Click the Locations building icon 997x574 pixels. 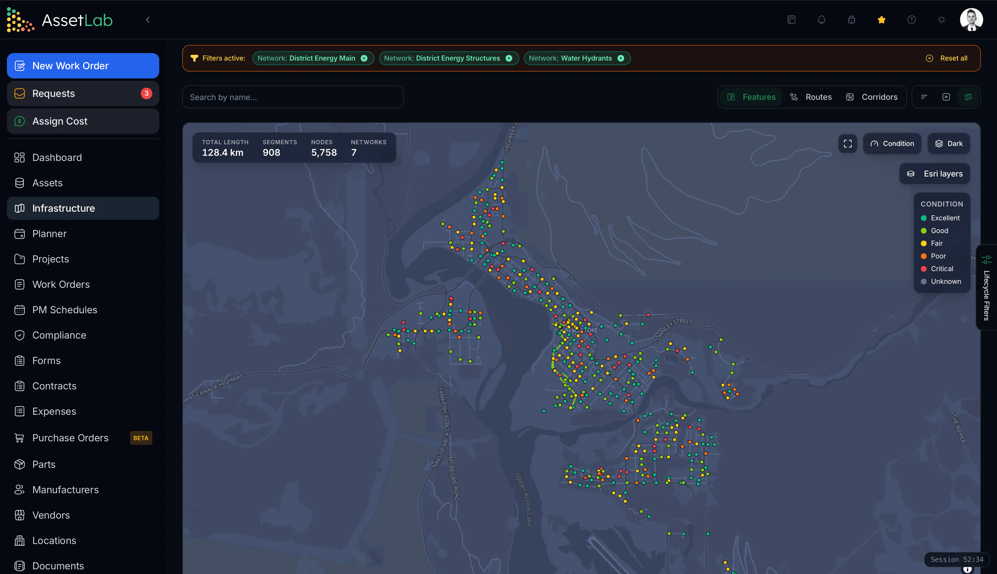20,541
